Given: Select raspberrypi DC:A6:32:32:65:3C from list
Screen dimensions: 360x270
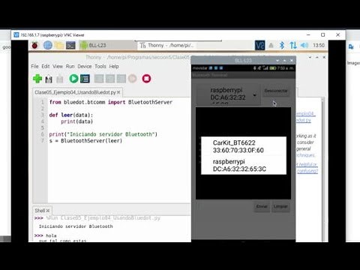Looking at the screenshot, I should (x=244, y=165).
